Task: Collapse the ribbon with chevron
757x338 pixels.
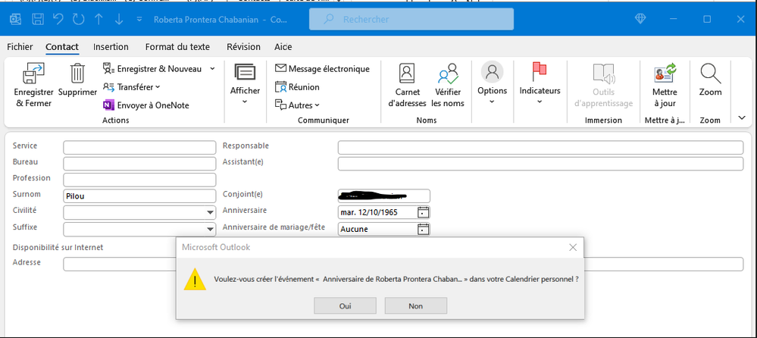Action: coord(742,117)
